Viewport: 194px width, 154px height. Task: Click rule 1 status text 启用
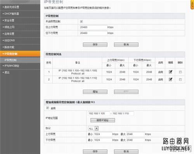pos(161,72)
